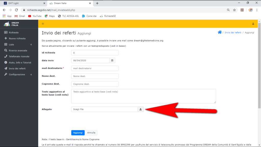Bookmark this page with the star icon
The width and height of the screenshot is (261, 147).
[x=234, y=10]
